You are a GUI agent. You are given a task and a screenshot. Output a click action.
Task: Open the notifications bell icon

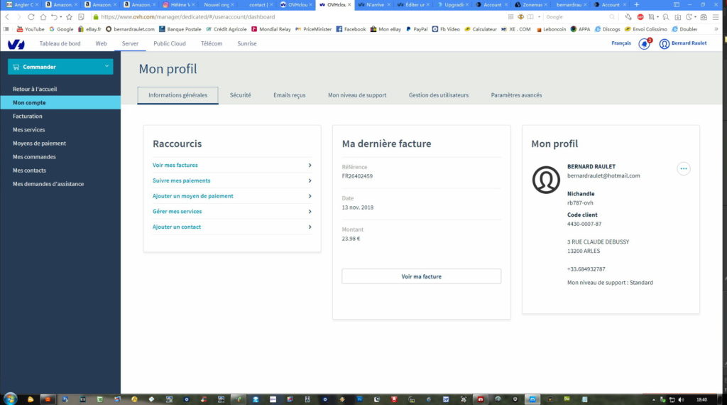[644, 43]
